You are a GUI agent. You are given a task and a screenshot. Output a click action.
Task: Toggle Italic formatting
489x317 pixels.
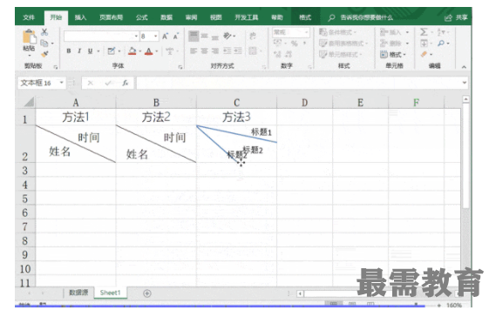pos(79,51)
